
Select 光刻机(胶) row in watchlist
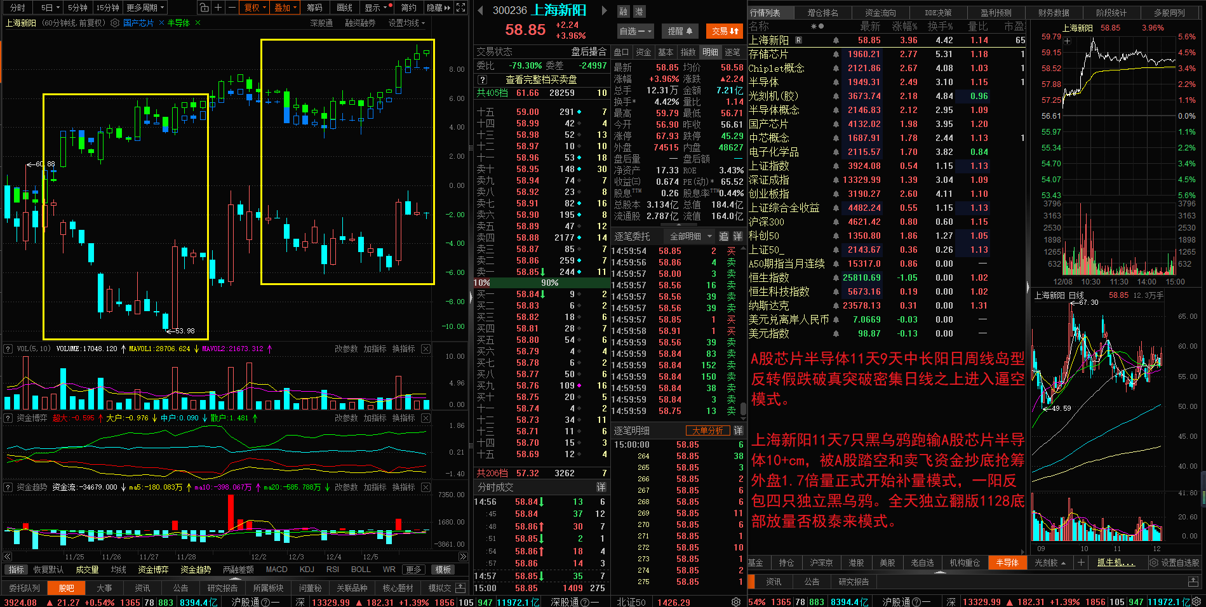(887, 96)
